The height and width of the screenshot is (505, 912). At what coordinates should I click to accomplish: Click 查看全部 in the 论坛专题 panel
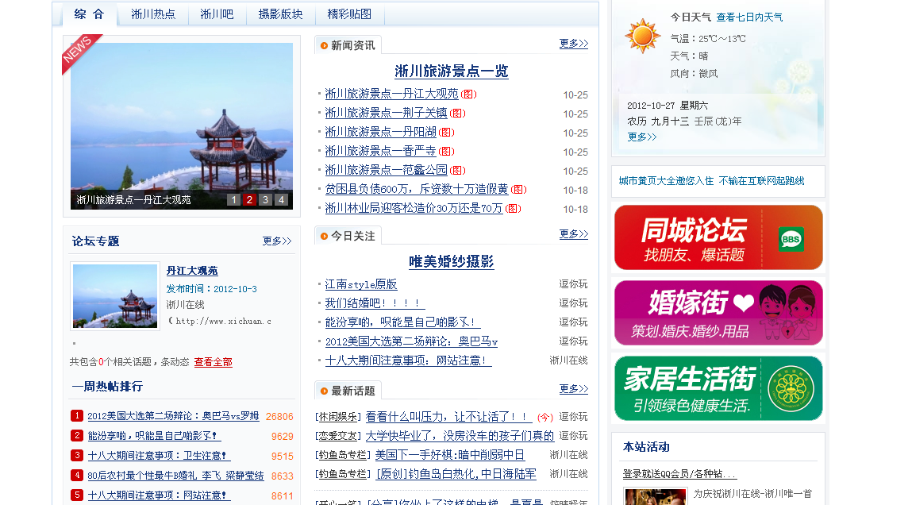[x=213, y=361]
